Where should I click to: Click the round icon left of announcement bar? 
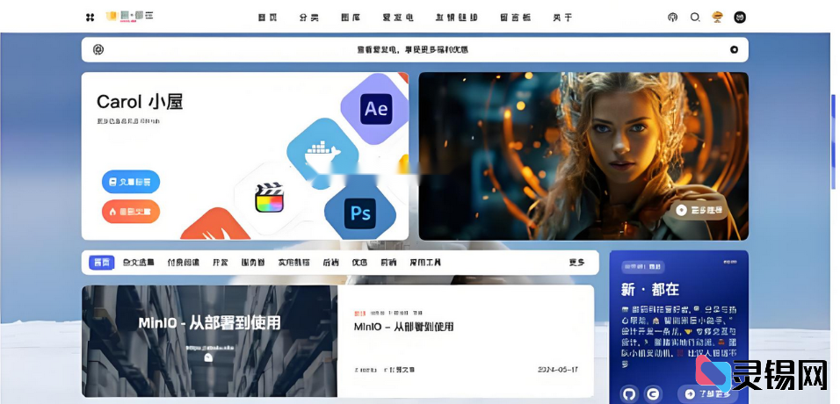tap(98, 50)
